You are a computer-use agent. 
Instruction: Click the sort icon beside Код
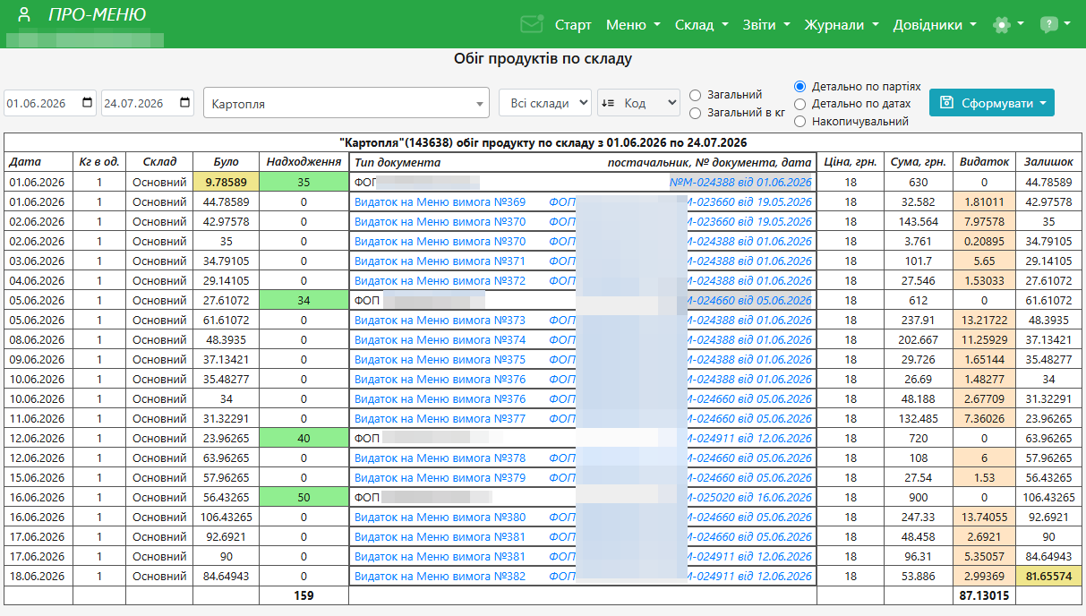pyautogui.click(x=608, y=103)
